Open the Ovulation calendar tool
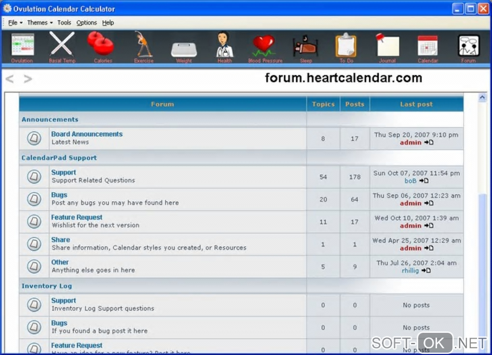Viewport: 492px width, 355px height. tap(22, 48)
